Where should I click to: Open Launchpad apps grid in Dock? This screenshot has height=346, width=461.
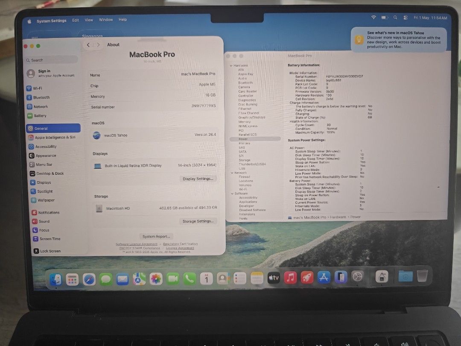pos(72,279)
